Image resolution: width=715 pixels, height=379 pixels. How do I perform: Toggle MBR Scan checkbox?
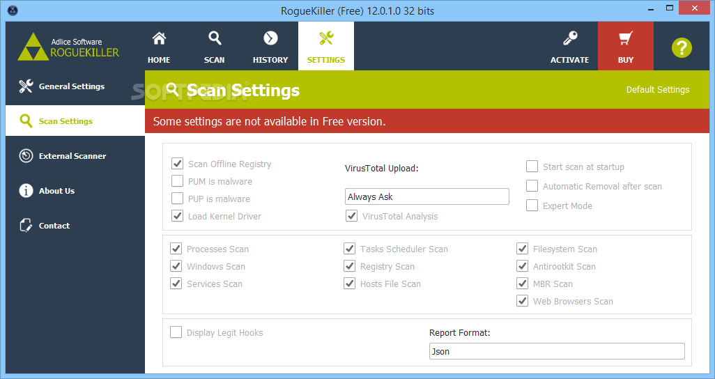[523, 284]
